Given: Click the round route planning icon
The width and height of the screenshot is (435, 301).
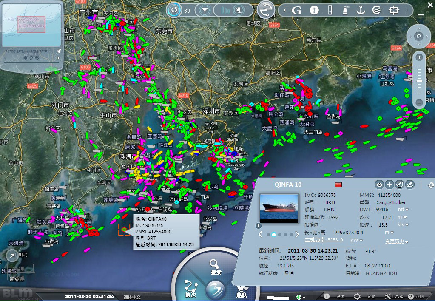Looking at the screenshot, I should coord(266,9).
